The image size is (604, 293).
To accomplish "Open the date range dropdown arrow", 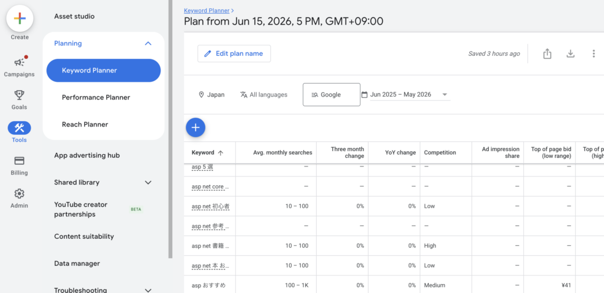I will coord(445,95).
